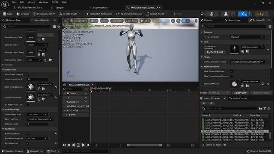The image size is (274, 154).
Task: Toggle Allow Different Skeletons checkbox
Action: (231, 71)
